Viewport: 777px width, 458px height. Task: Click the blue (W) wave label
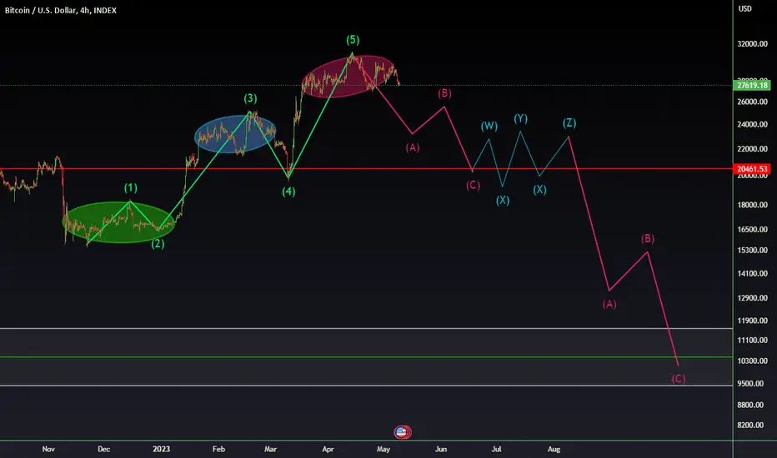pyautogui.click(x=489, y=126)
